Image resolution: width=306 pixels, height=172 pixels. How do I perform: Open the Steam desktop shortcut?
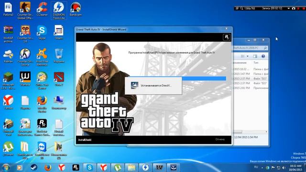coord(59,32)
